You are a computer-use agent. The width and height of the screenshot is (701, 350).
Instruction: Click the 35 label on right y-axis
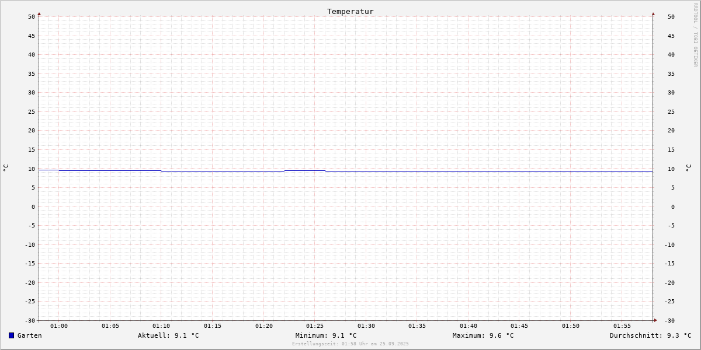pyautogui.click(x=671, y=74)
